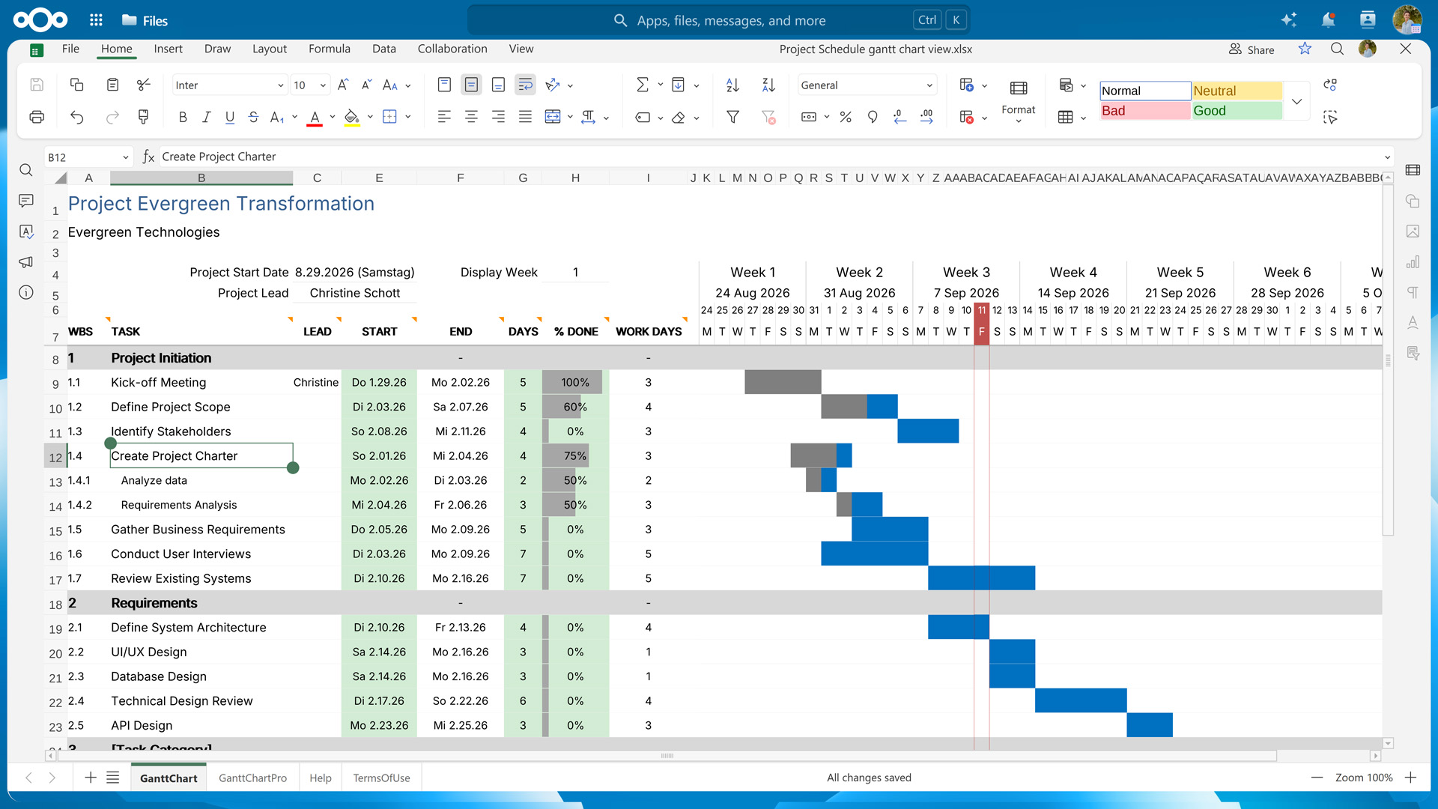Click the Undo arrow icon
This screenshot has width=1438, height=809.
tap(76, 117)
